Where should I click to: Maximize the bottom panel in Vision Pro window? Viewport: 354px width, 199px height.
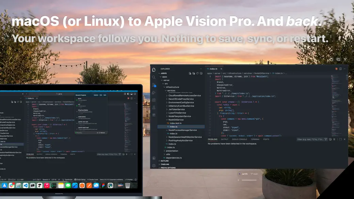point(340,139)
